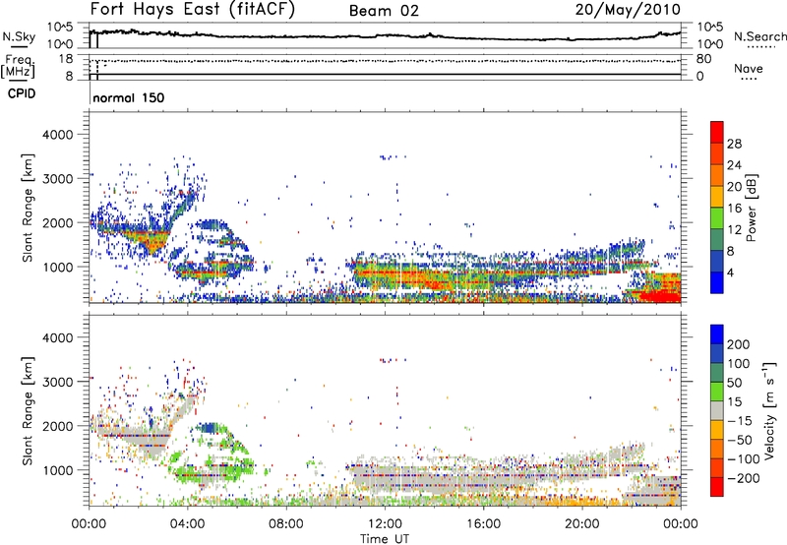The width and height of the screenshot is (787, 545).
Task: Click the gray band of Velocity colorbar
Action: (x=717, y=410)
